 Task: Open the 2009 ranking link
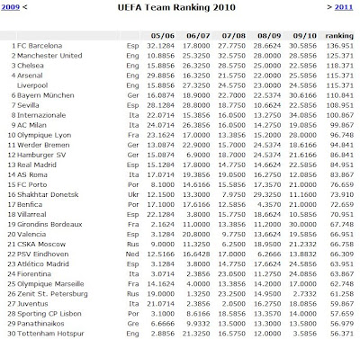(11, 7)
